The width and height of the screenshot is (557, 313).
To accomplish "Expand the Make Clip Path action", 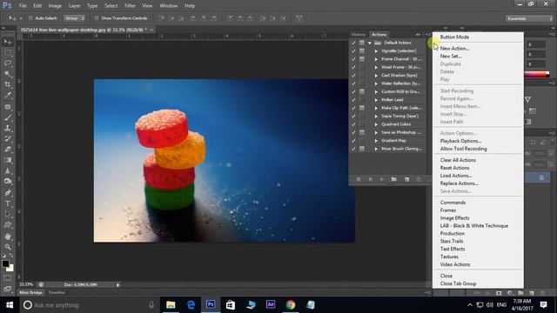I will (x=376, y=108).
